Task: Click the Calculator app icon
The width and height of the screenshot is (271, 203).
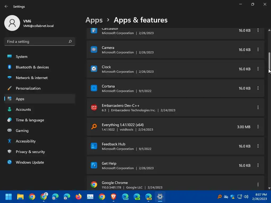Action: (x=94, y=30)
